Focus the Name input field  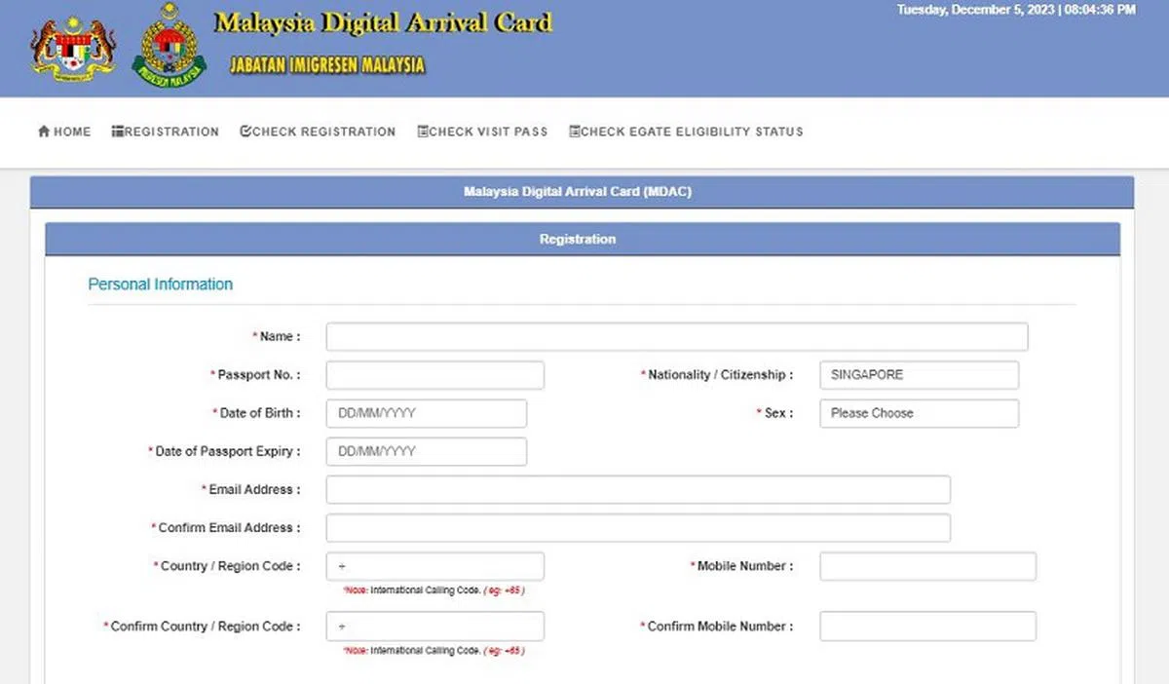point(676,337)
